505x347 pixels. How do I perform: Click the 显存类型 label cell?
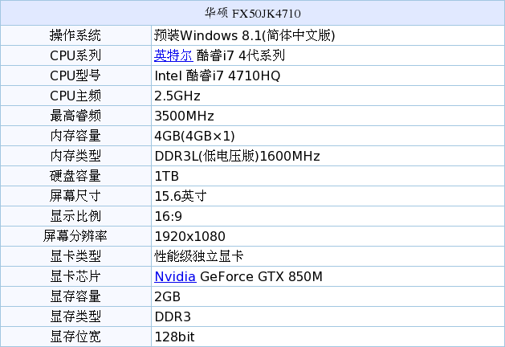(75, 316)
